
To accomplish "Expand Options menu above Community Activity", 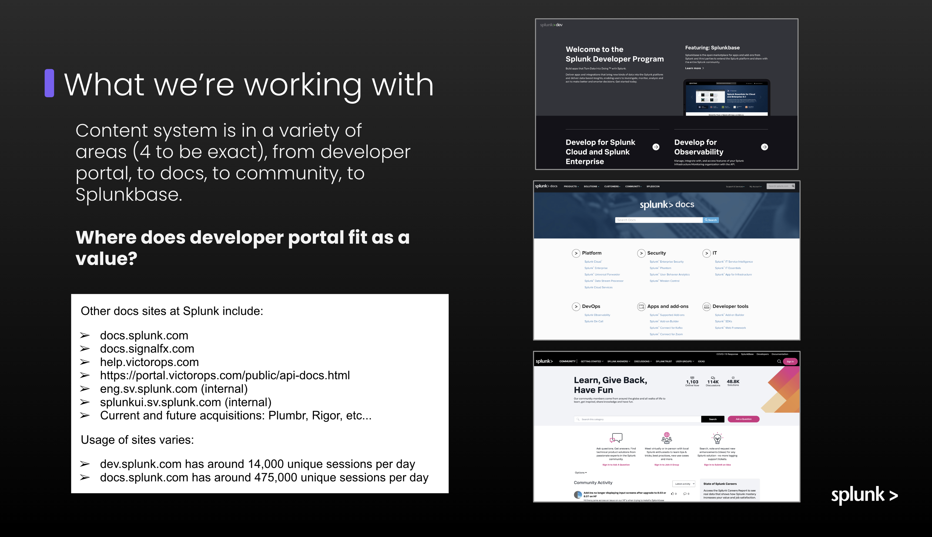I will (581, 472).
